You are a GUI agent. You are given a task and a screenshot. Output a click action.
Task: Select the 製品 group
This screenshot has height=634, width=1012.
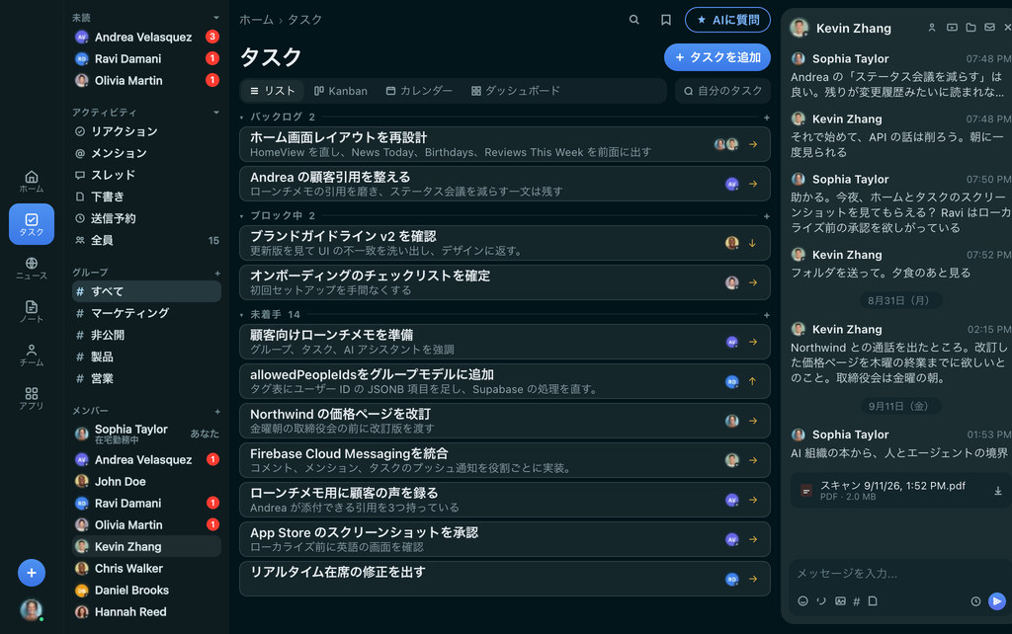[146, 357]
